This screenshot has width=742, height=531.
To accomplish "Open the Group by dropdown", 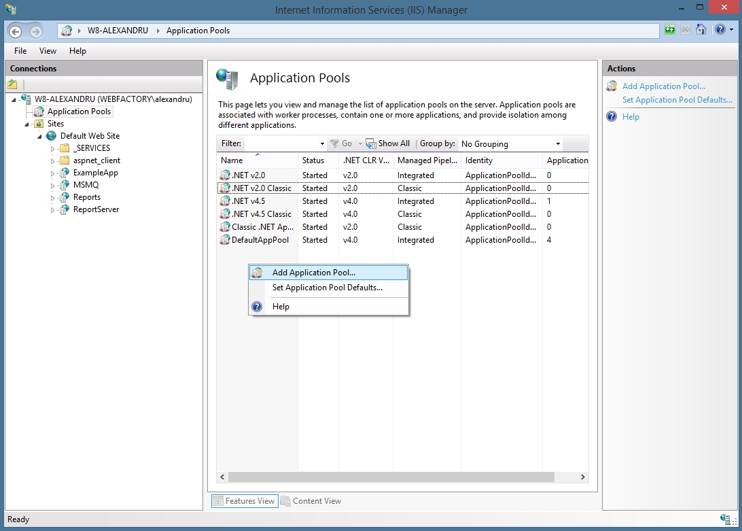I will (x=558, y=144).
